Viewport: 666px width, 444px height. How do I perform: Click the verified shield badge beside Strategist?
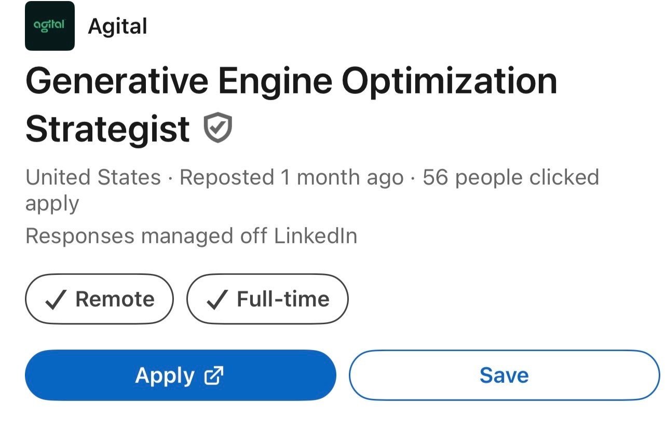point(218,129)
